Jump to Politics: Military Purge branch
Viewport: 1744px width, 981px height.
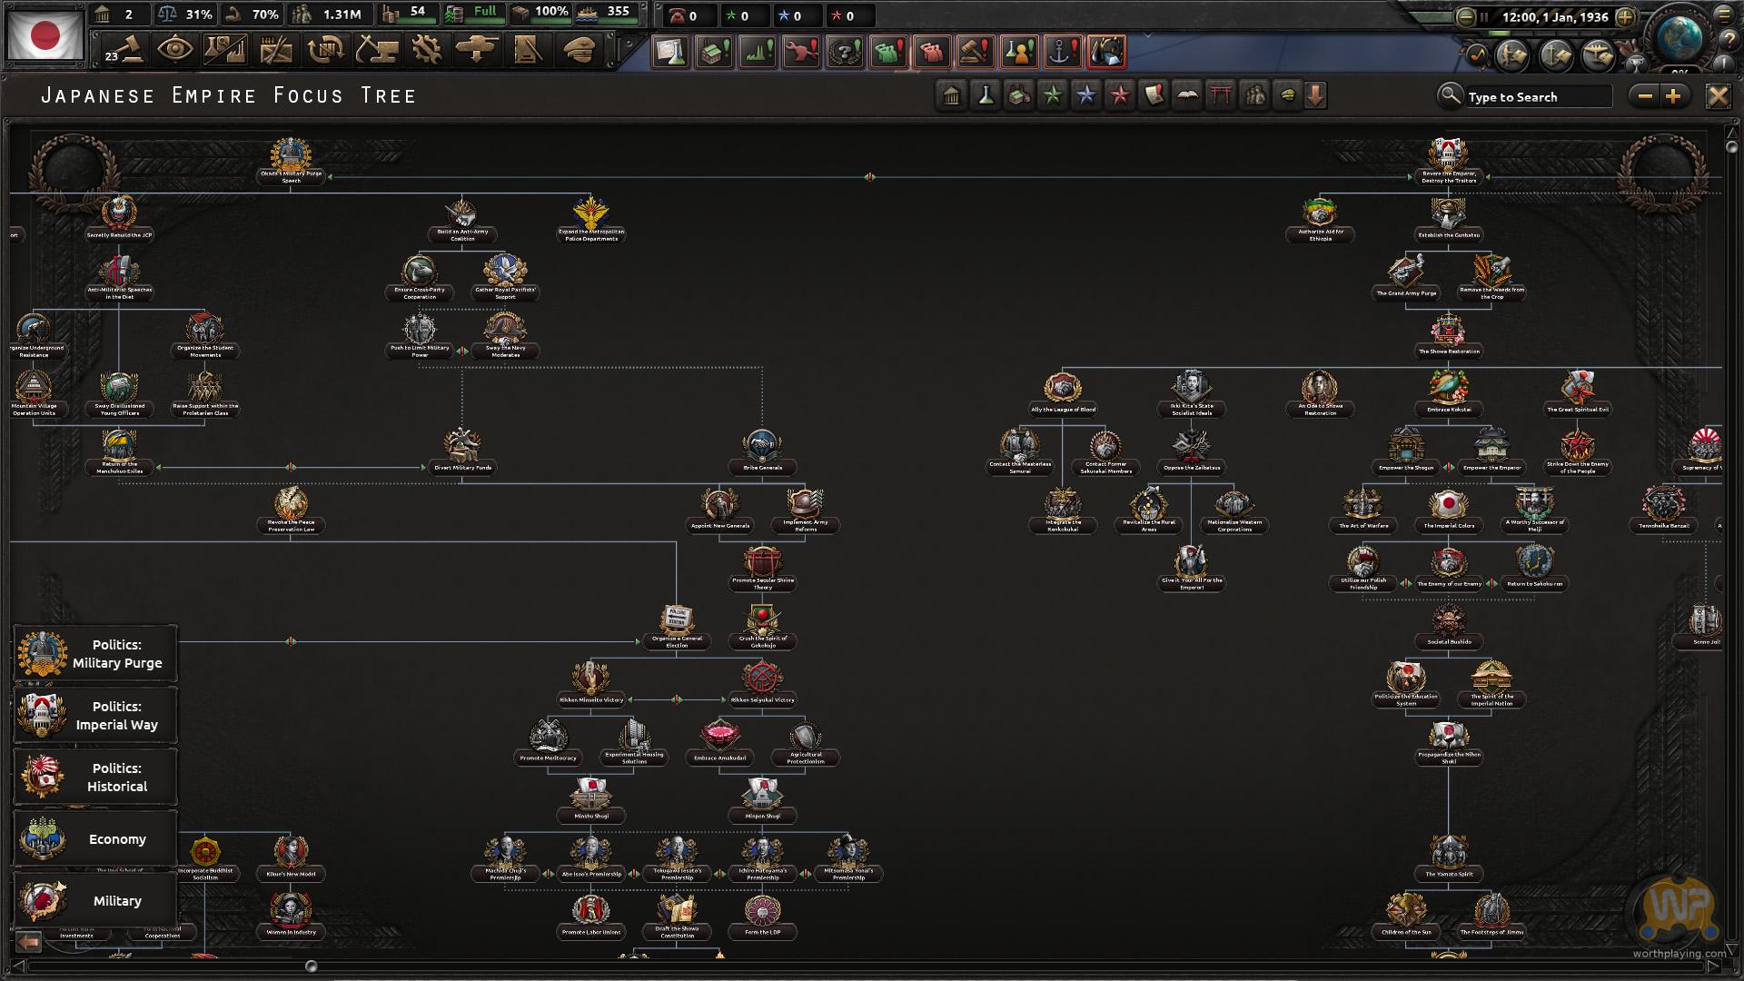95,654
